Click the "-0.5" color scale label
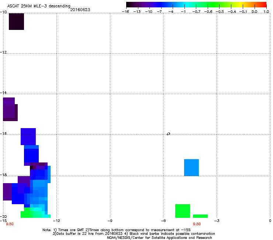Image resolution: width=273 pixels, height=240 pixels. point(220,12)
